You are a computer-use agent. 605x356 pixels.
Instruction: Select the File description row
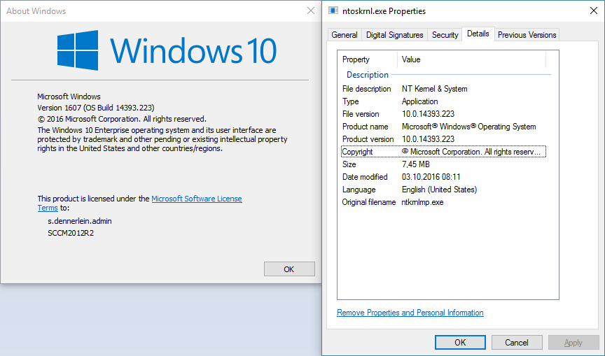443,89
